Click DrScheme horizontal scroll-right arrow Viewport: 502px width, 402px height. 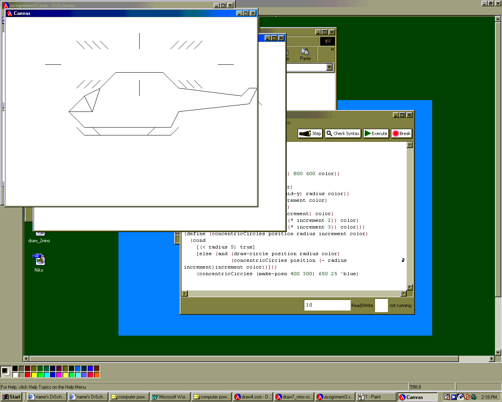click(404, 294)
